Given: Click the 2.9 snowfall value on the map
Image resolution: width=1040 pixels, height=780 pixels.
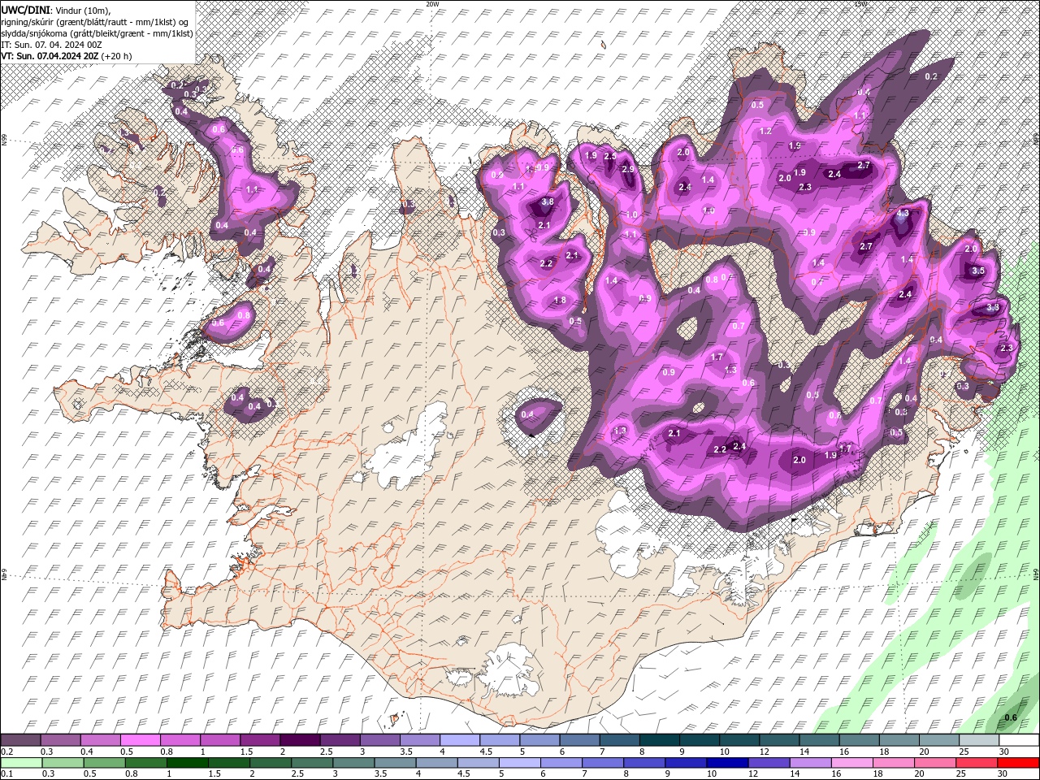Looking at the screenshot, I should 627,169.
